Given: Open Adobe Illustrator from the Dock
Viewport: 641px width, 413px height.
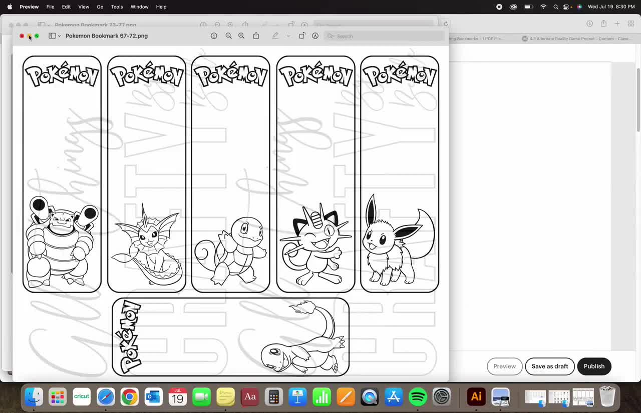Looking at the screenshot, I should 476,396.
